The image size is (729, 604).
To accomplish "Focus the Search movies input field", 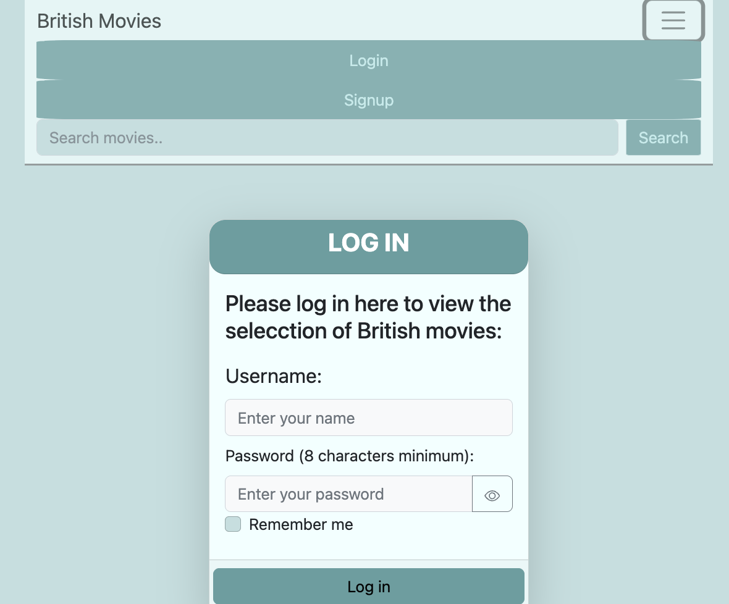I will [327, 137].
